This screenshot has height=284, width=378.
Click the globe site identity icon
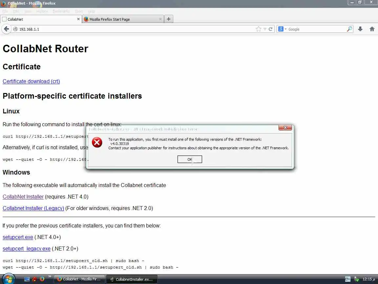(15, 29)
